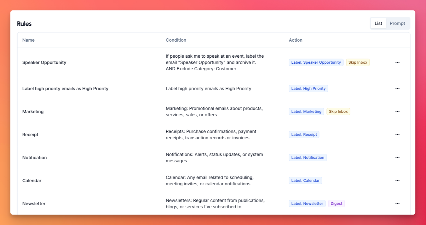426x225 pixels.
Task: Click the Action column header
Action: (296, 40)
